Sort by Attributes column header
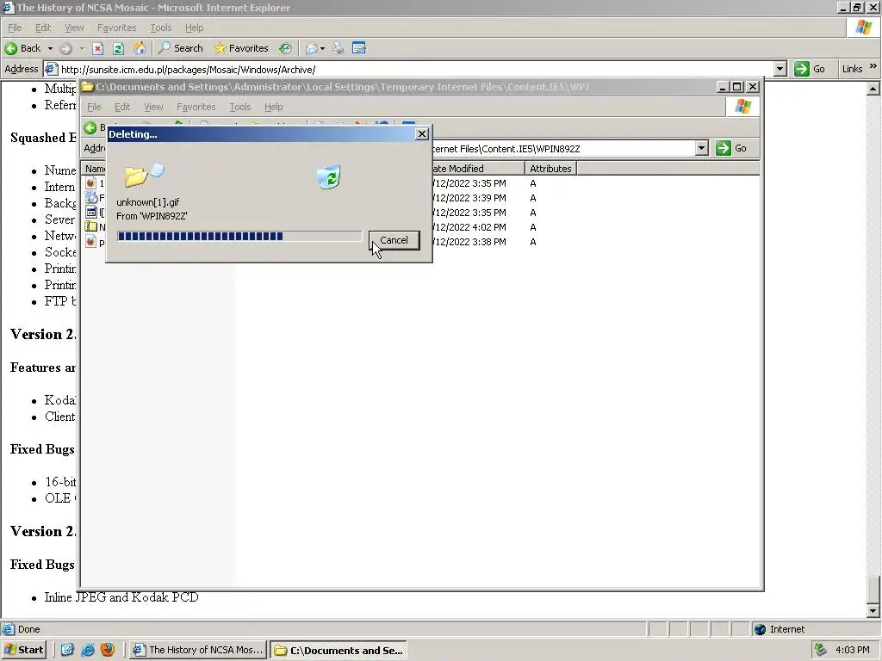 click(550, 168)
